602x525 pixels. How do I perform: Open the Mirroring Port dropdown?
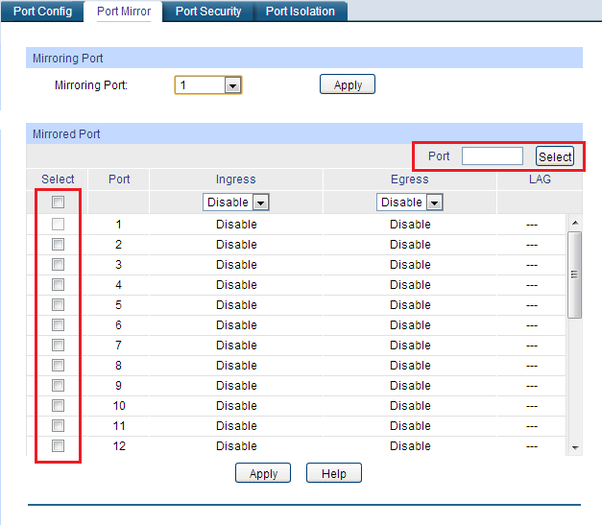208,84
